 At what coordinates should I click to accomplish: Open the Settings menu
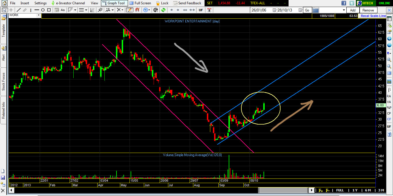point(40,3)
